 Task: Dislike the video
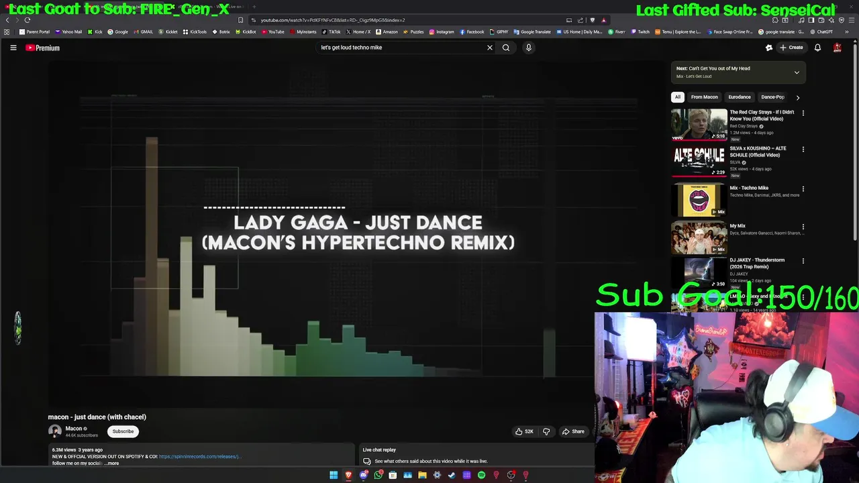tap(546, 431)
